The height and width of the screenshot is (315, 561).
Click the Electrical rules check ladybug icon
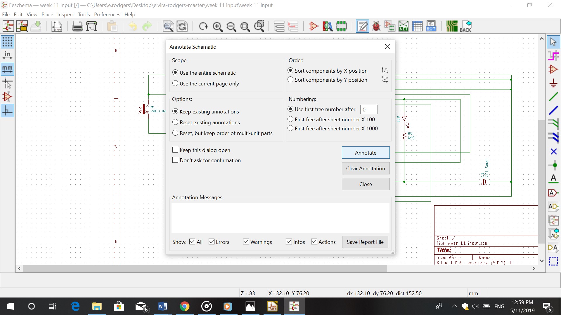click(x=376, y=26)
